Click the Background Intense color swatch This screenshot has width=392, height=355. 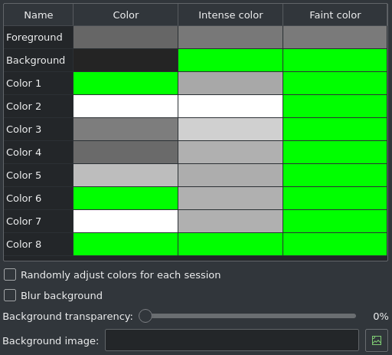230,61
